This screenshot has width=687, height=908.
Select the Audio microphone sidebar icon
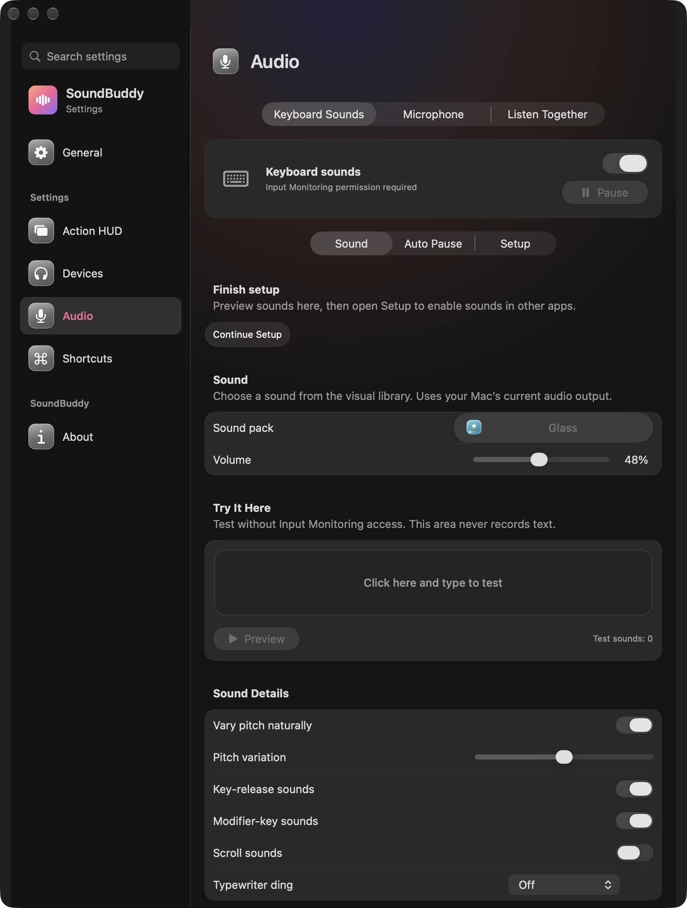(41, 316)
